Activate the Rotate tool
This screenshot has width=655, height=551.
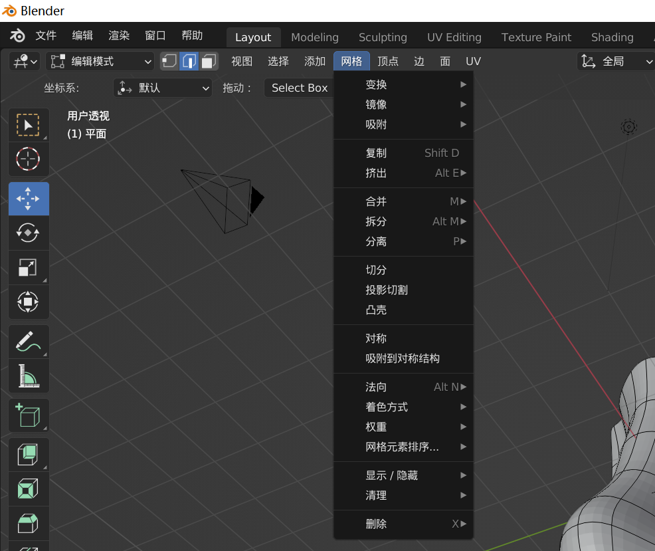click(x=28, y=233)
